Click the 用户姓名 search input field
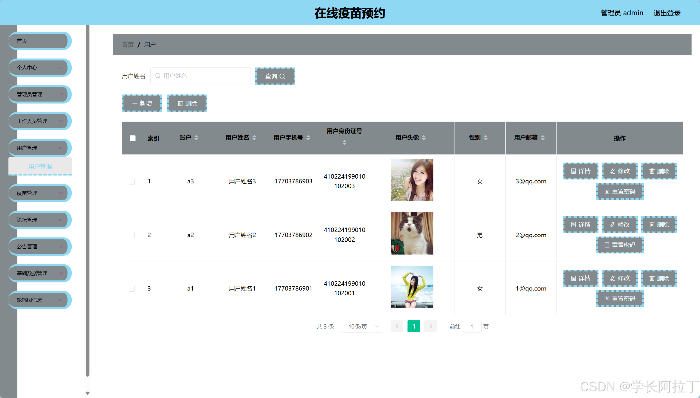700x398 pixels. click(201, 76)
